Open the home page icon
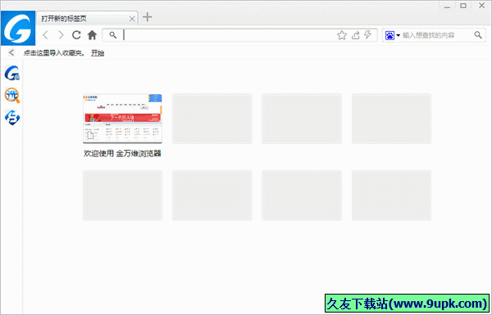This screenshot has width=492, height=315. [92, 35]
